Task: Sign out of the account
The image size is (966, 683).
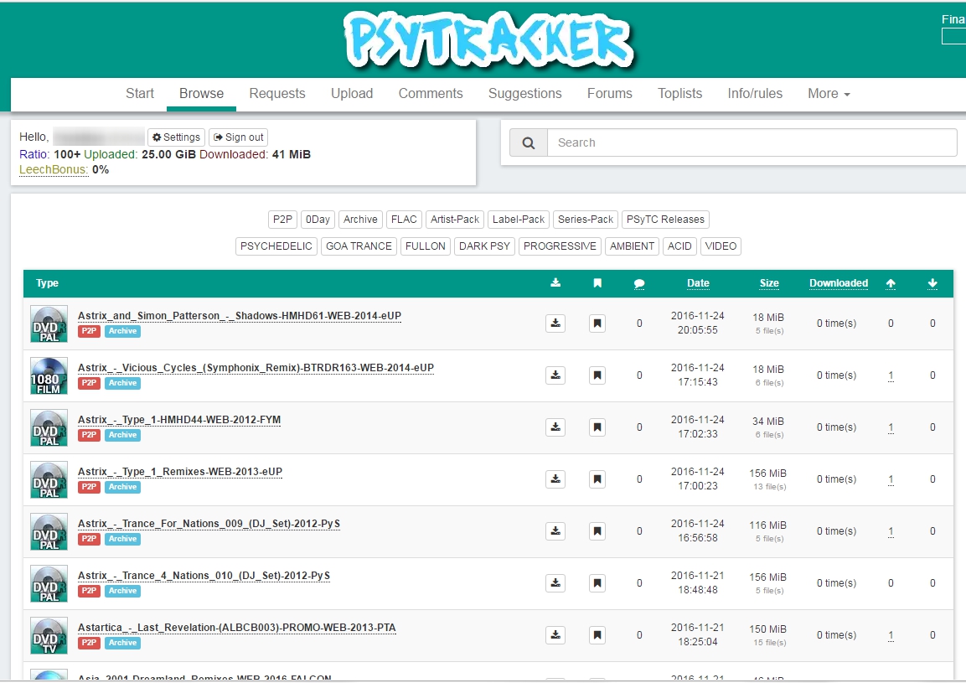Action: pyautogui.click(x=239, y=137)
